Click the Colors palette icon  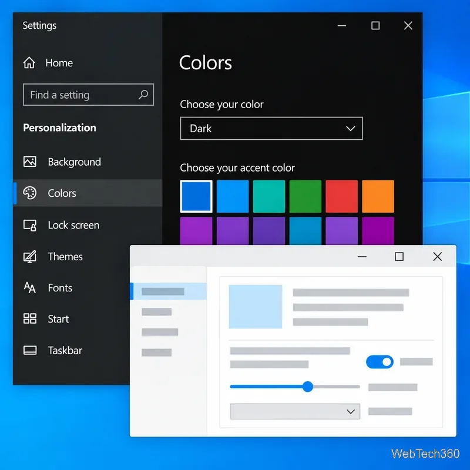pos(30,193)
